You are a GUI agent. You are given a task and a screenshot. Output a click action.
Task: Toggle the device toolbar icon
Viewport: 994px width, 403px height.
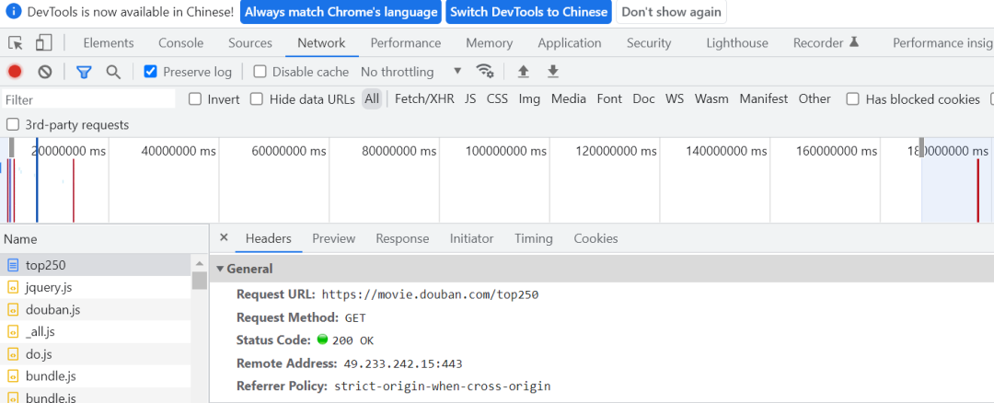(x=43, y=42)
